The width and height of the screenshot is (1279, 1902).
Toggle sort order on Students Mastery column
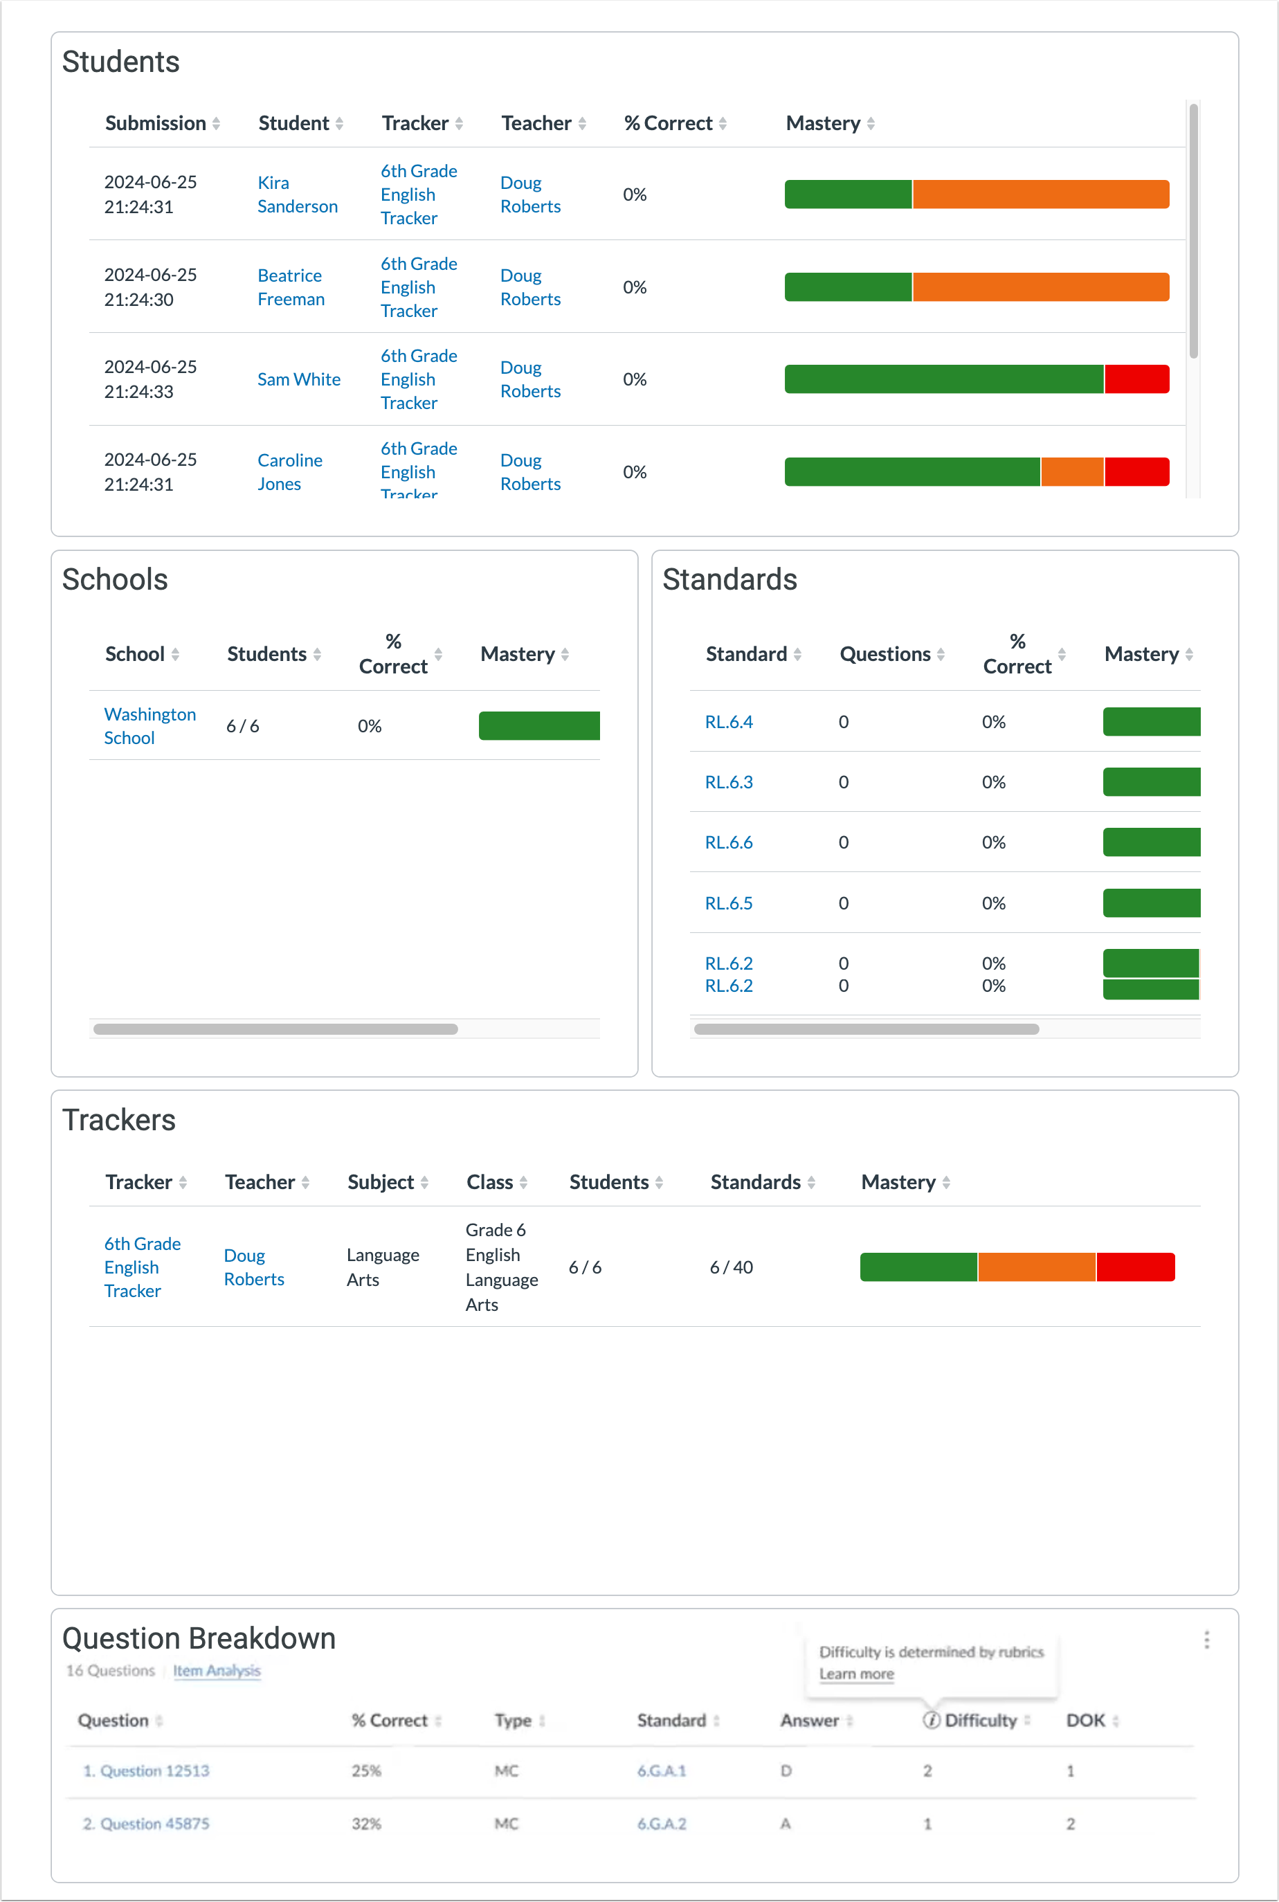871,123
